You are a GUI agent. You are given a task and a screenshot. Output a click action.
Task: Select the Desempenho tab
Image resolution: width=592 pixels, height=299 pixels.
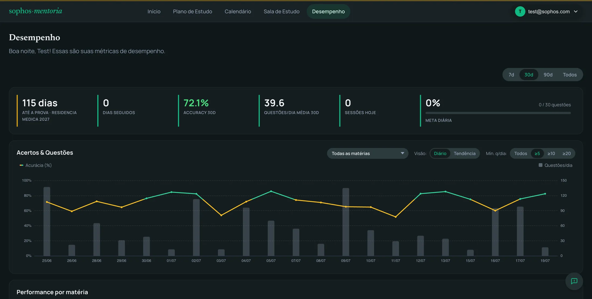[x=328, y=12]
